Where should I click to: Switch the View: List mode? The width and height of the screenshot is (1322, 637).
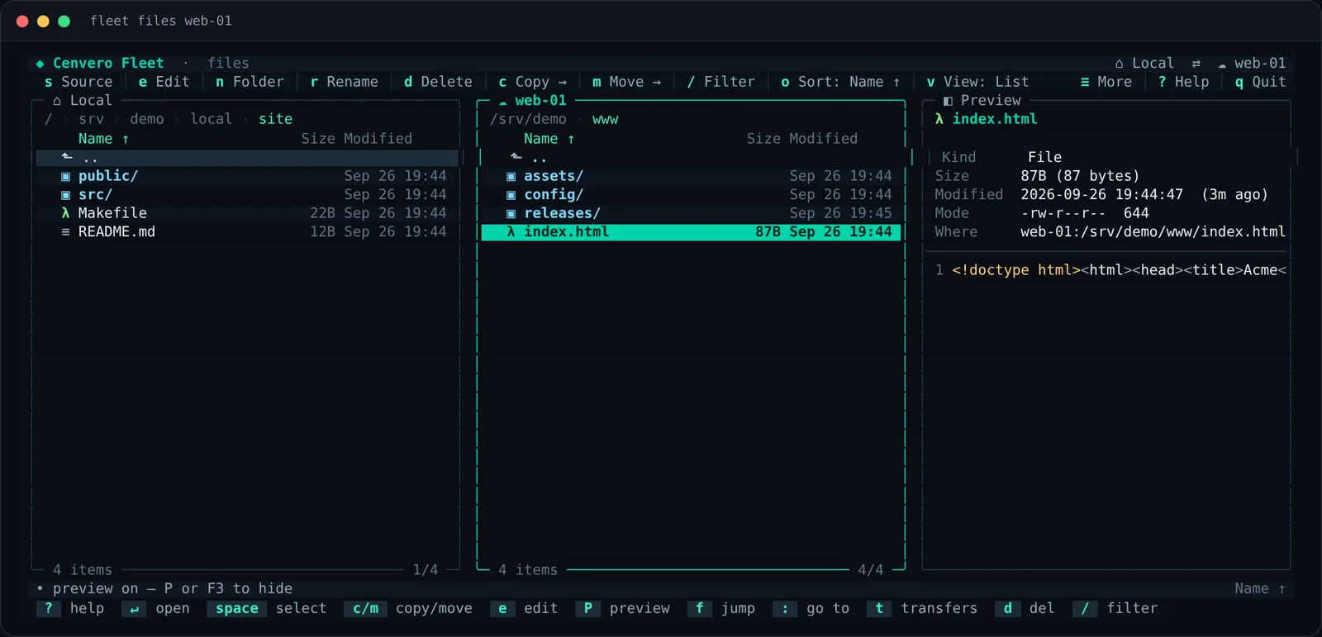point(977,82)
